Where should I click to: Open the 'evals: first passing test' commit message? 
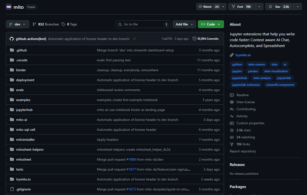point(114,60)
